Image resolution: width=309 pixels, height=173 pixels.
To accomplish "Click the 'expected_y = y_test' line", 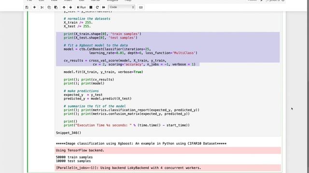I will click(x=83, y=95).
